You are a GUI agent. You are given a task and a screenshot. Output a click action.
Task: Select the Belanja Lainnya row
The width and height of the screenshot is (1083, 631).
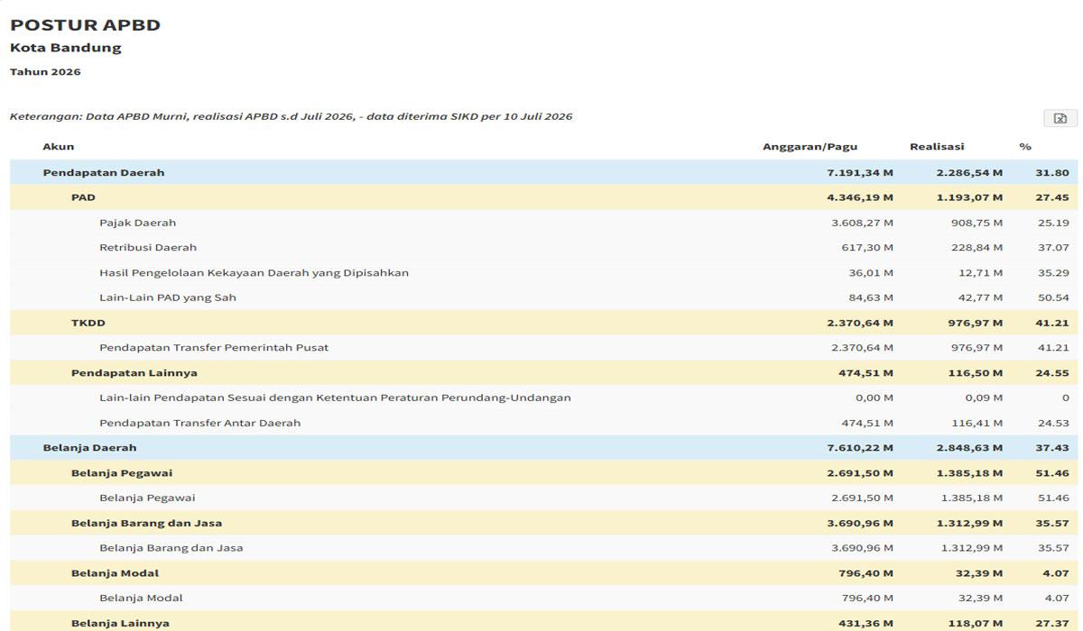(544, 621)
